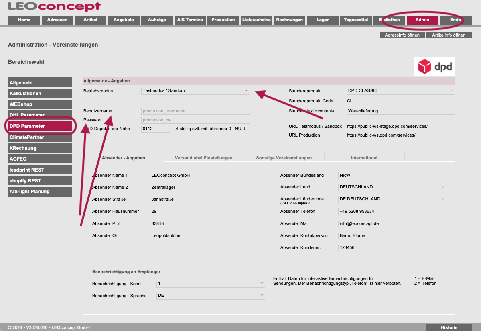This screenshot has height=331, width=481.
Task: Click the Ende menu button
Action: pos(456,20)
